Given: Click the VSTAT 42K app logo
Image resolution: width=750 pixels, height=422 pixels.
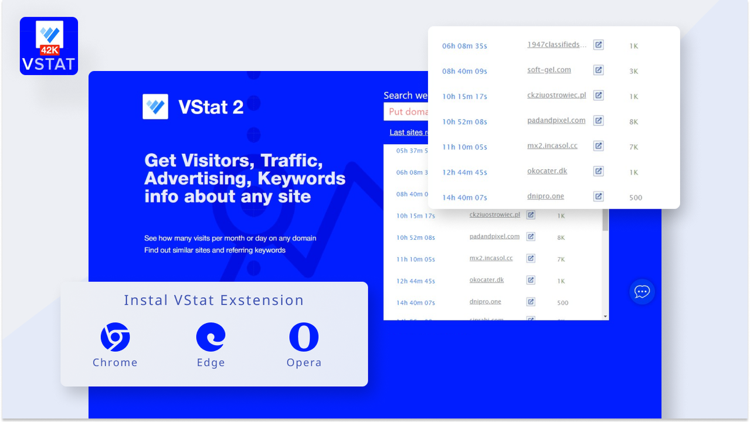Looking at the screenshot, I should point(49,46).
